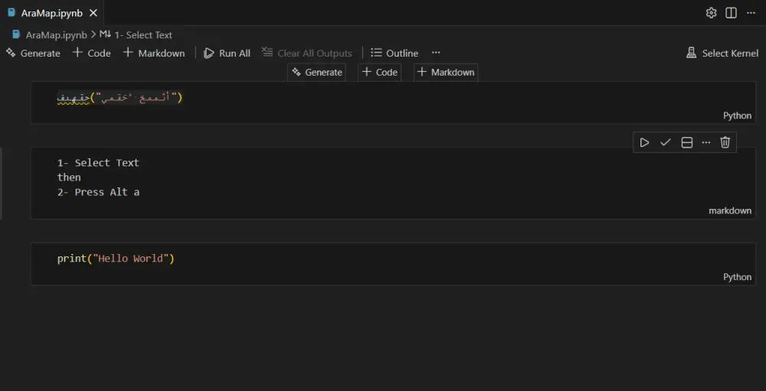Open notebook settings gear icon

pos(711,13)
